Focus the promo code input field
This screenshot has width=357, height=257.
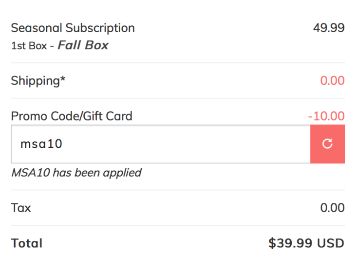(x=161, y=144)
